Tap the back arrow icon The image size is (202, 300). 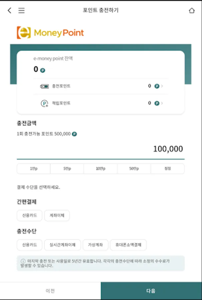(9, 10)
